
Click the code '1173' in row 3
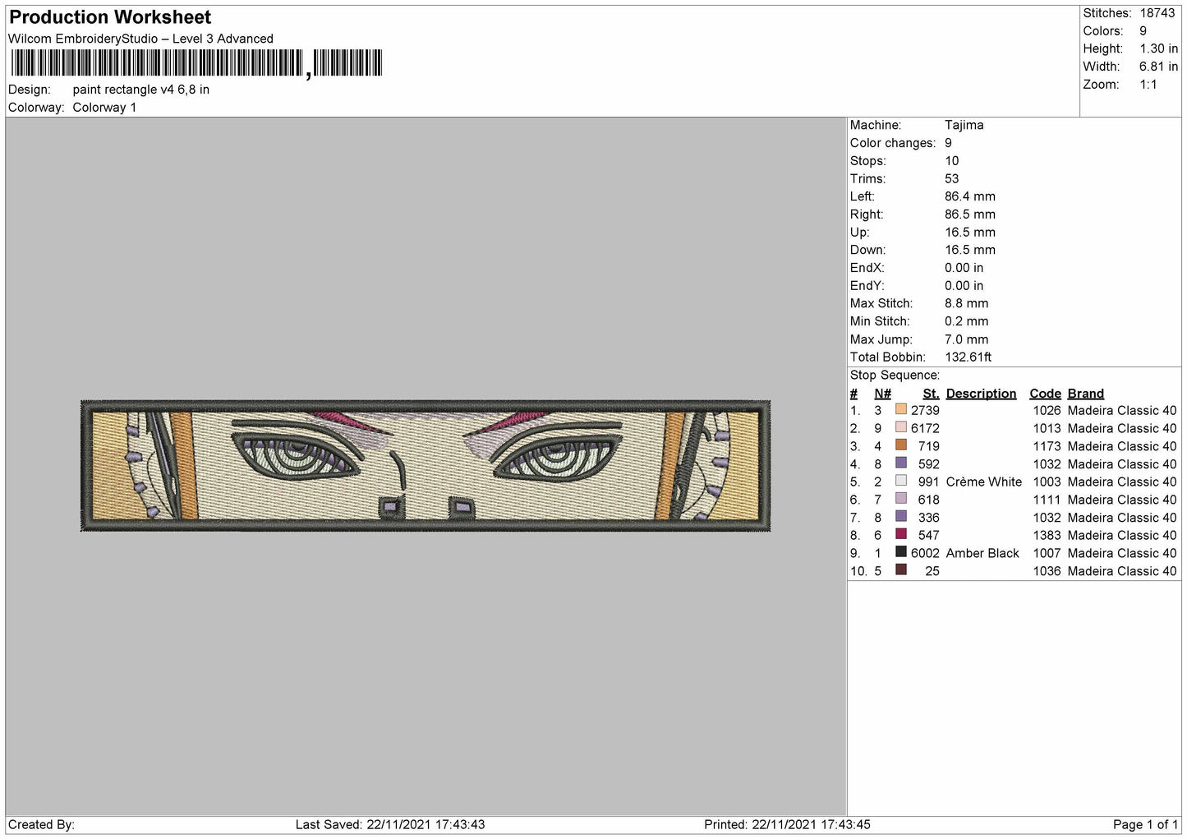point(1047,446)
